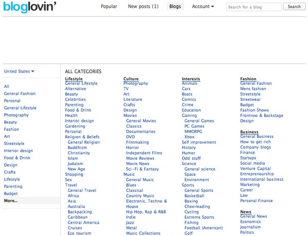The image size is (308, 236).
Task: Click the Search button
Action: click(x=294, y=7)
